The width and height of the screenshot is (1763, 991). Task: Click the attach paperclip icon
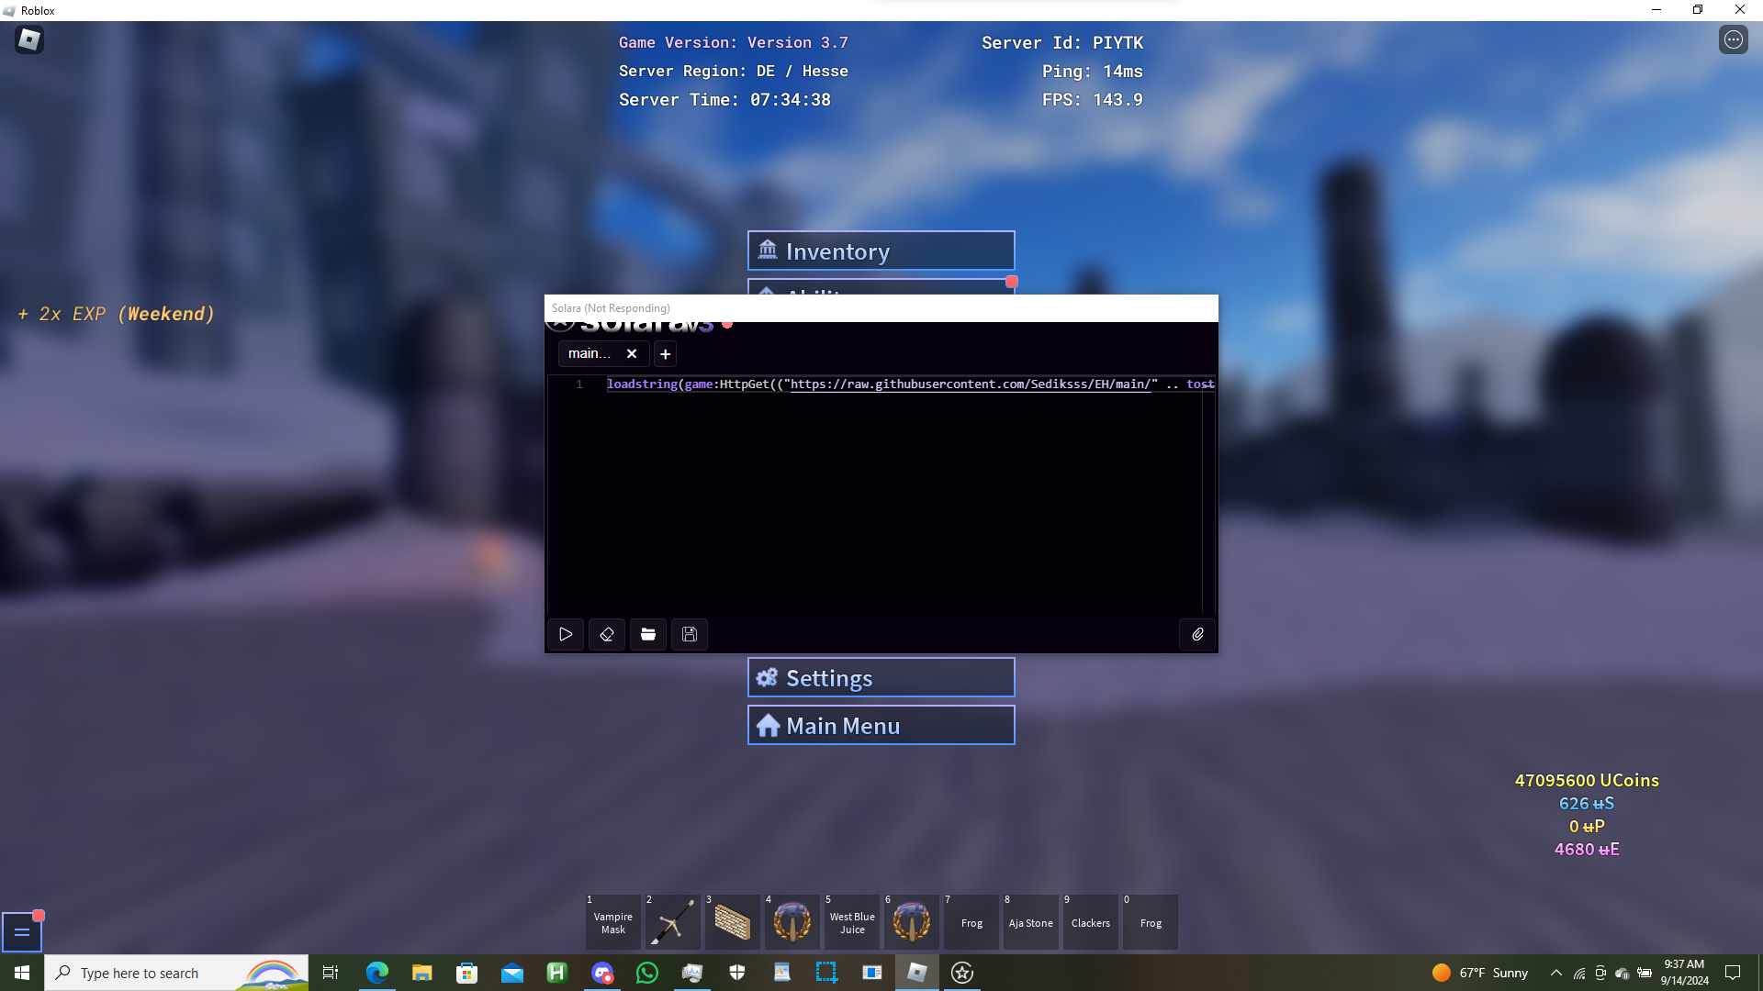tap(1197, 634)
